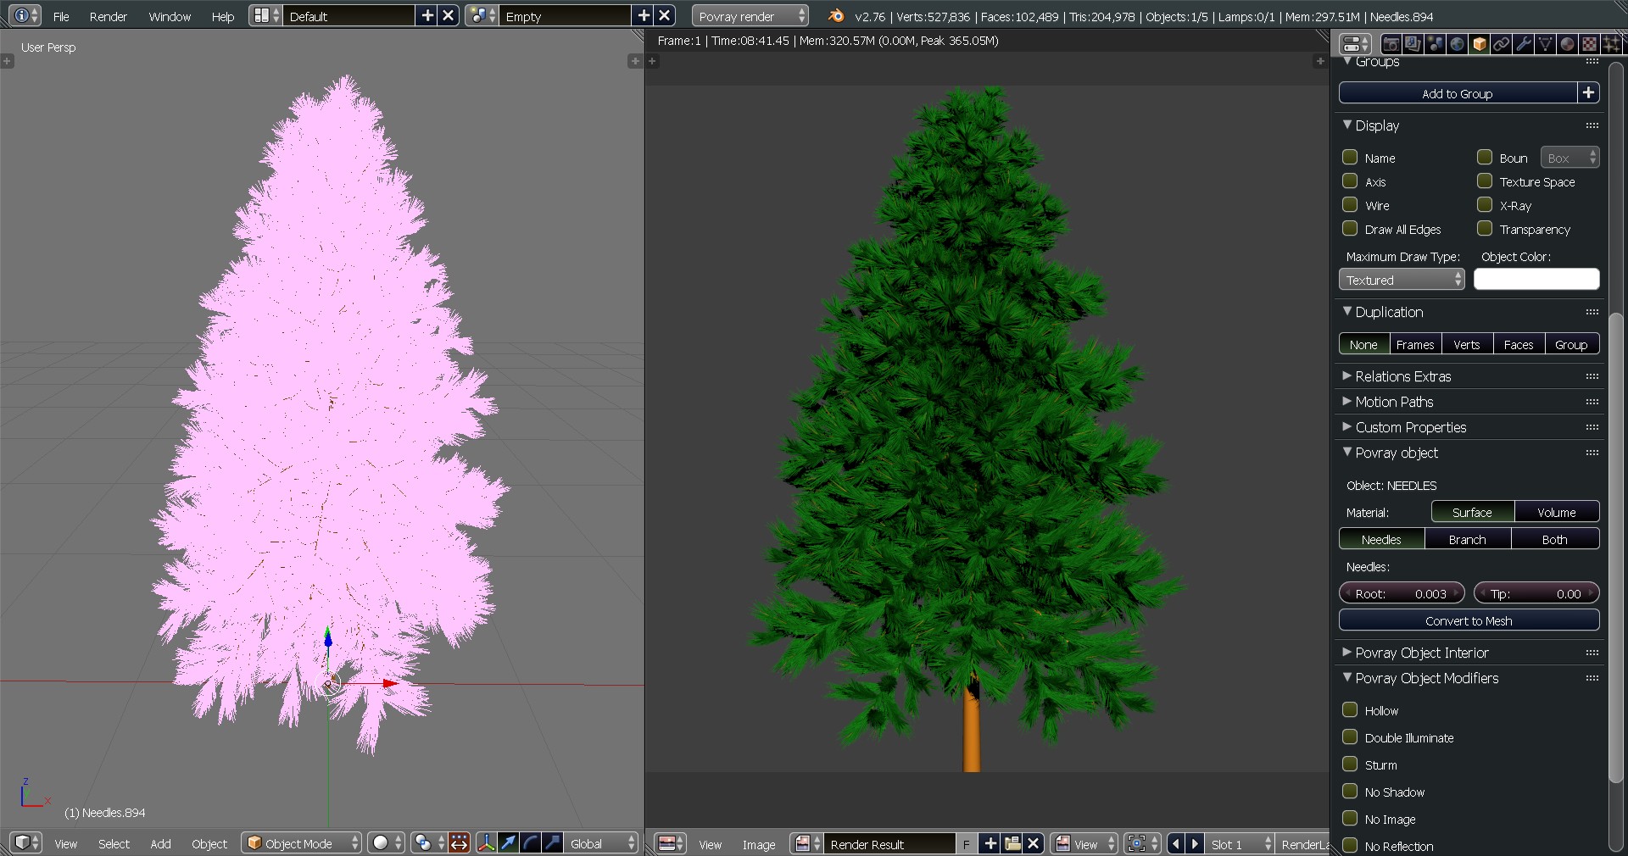
Task: Open the Render properties camera tab
Action: pos(1391,44)
